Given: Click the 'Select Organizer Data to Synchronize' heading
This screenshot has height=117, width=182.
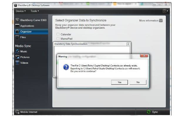Looking at the screenshot, I should tap(81, 20).
